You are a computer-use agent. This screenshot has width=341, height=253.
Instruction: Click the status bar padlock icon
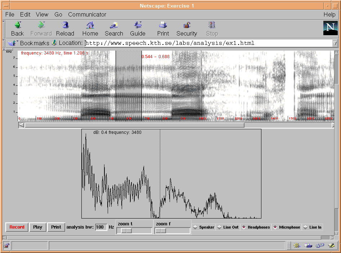[7, 245]
